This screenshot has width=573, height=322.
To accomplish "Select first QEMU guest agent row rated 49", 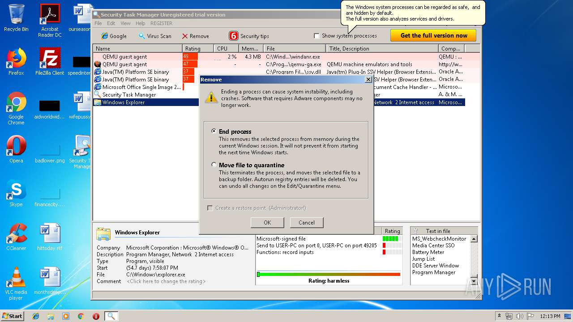I will (x=279, y=57).
